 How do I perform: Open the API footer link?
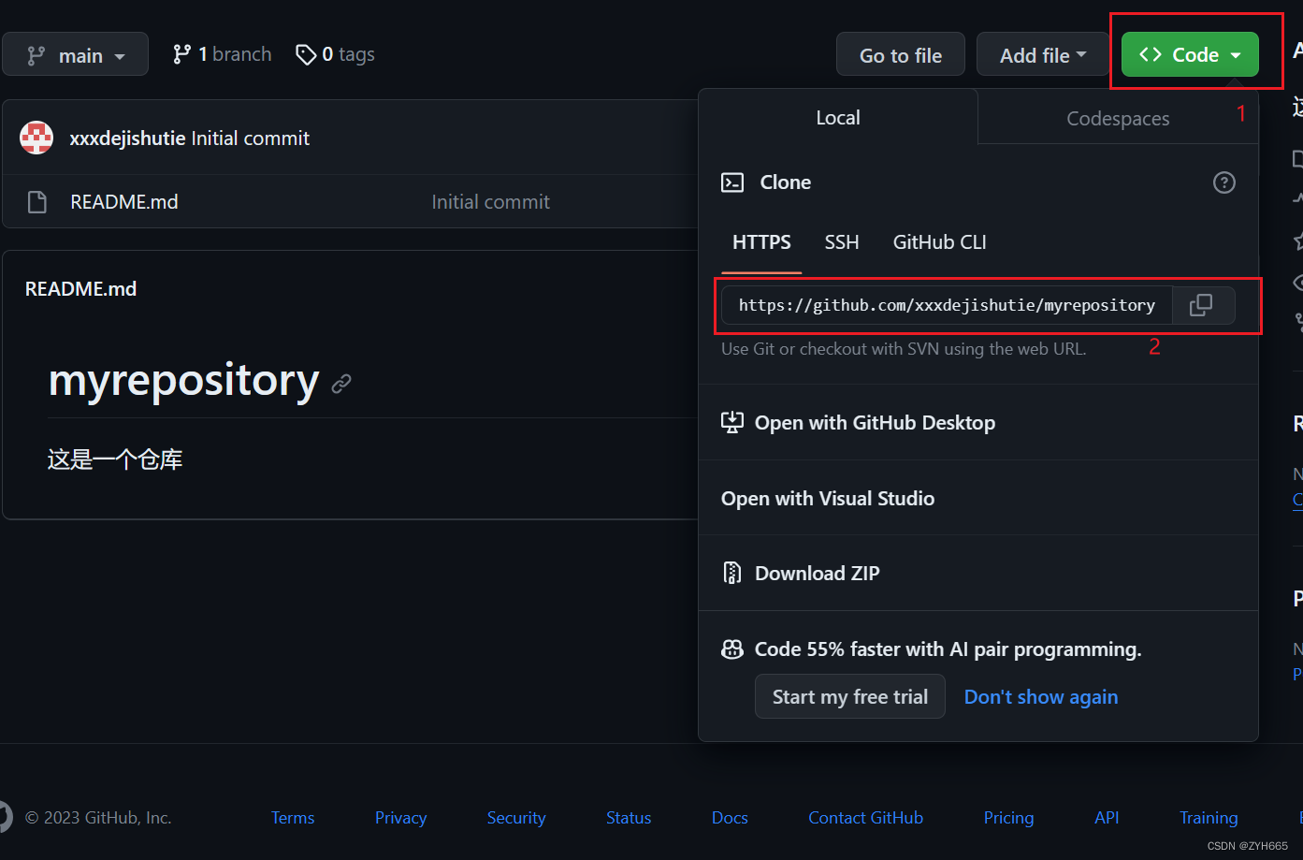tap(1107, 818)
